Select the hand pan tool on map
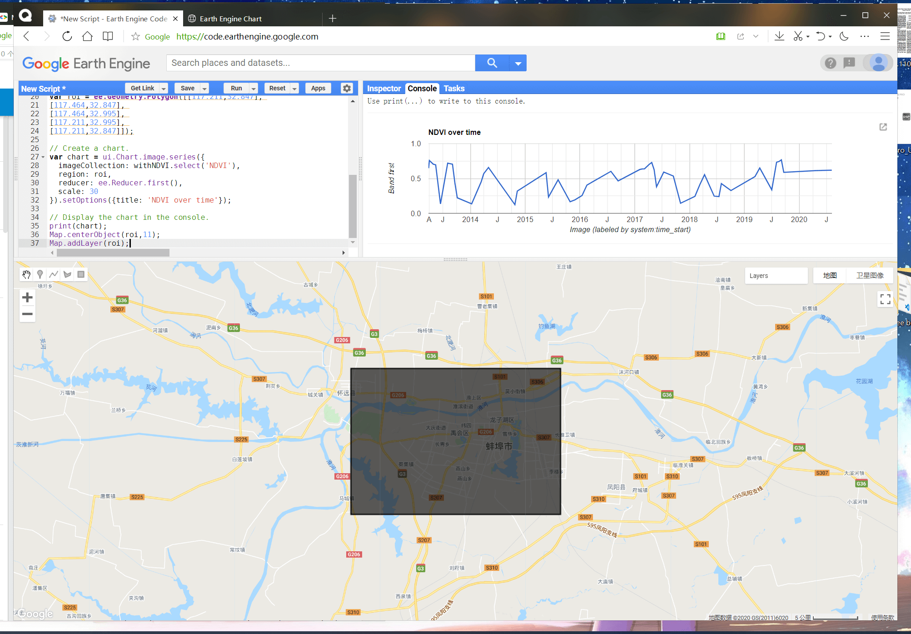This screenshot has height=634, width=911. pos(26,274)
